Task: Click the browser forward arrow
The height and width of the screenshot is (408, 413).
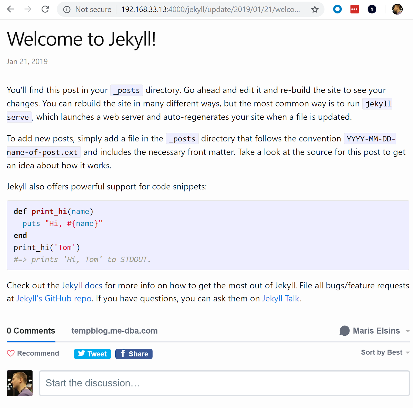Action: click(x=28, y=10)
